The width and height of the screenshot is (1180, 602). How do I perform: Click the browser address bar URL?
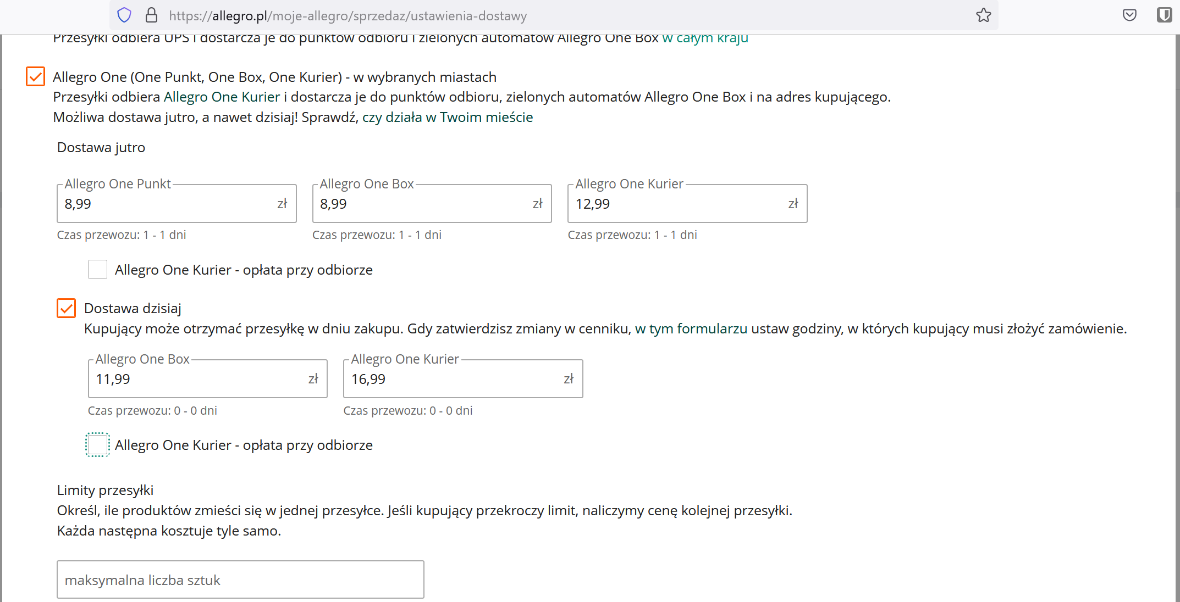point(348,16)
